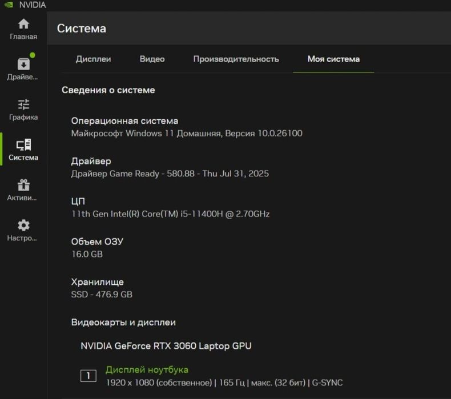Select the 16.0 GB memory value
Screen dimensions: 451x399
point(87,254)
